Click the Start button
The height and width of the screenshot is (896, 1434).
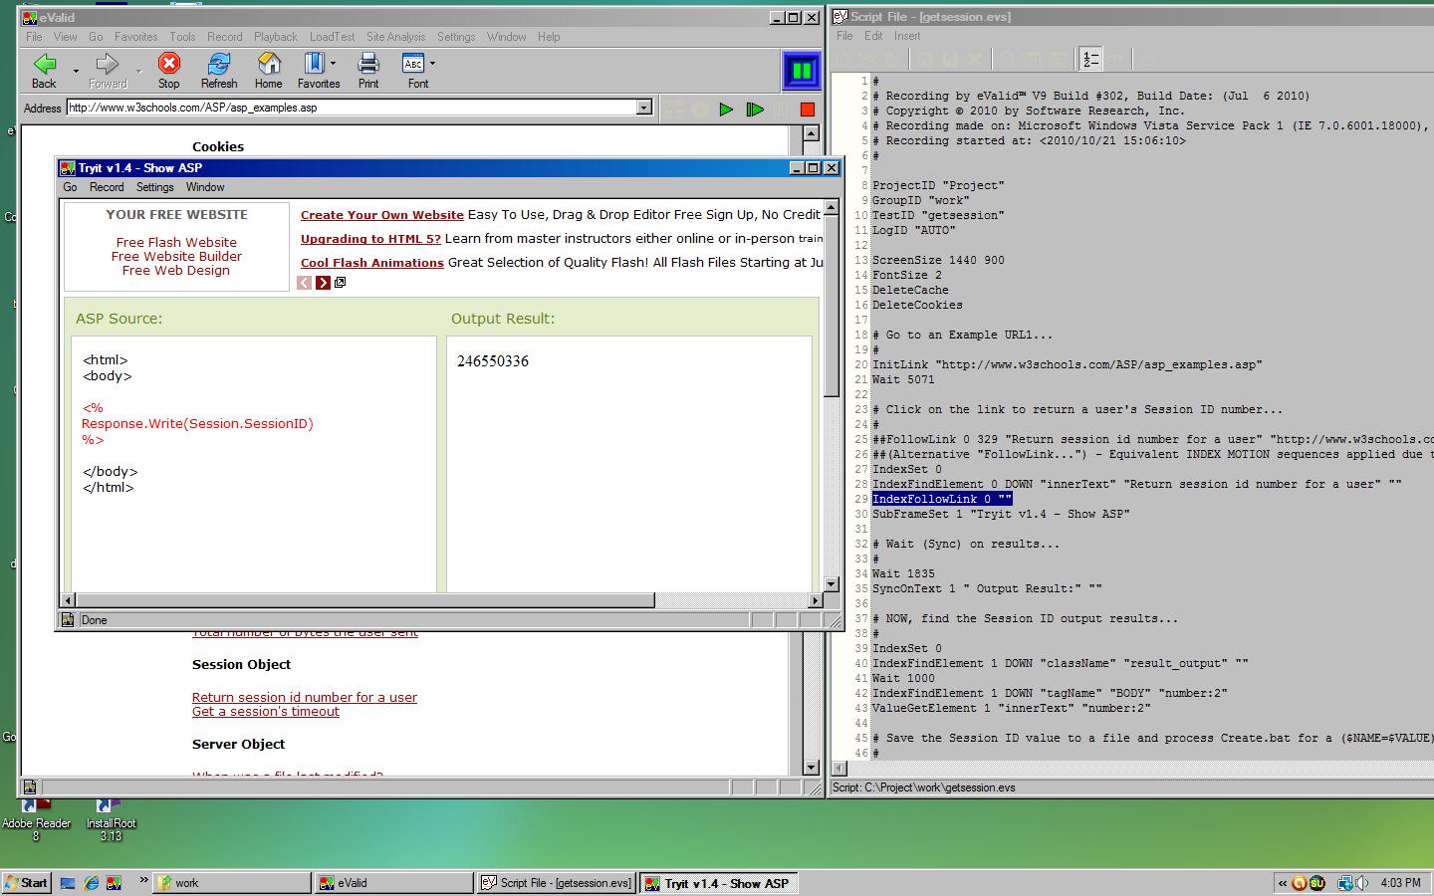pos(26,883)
